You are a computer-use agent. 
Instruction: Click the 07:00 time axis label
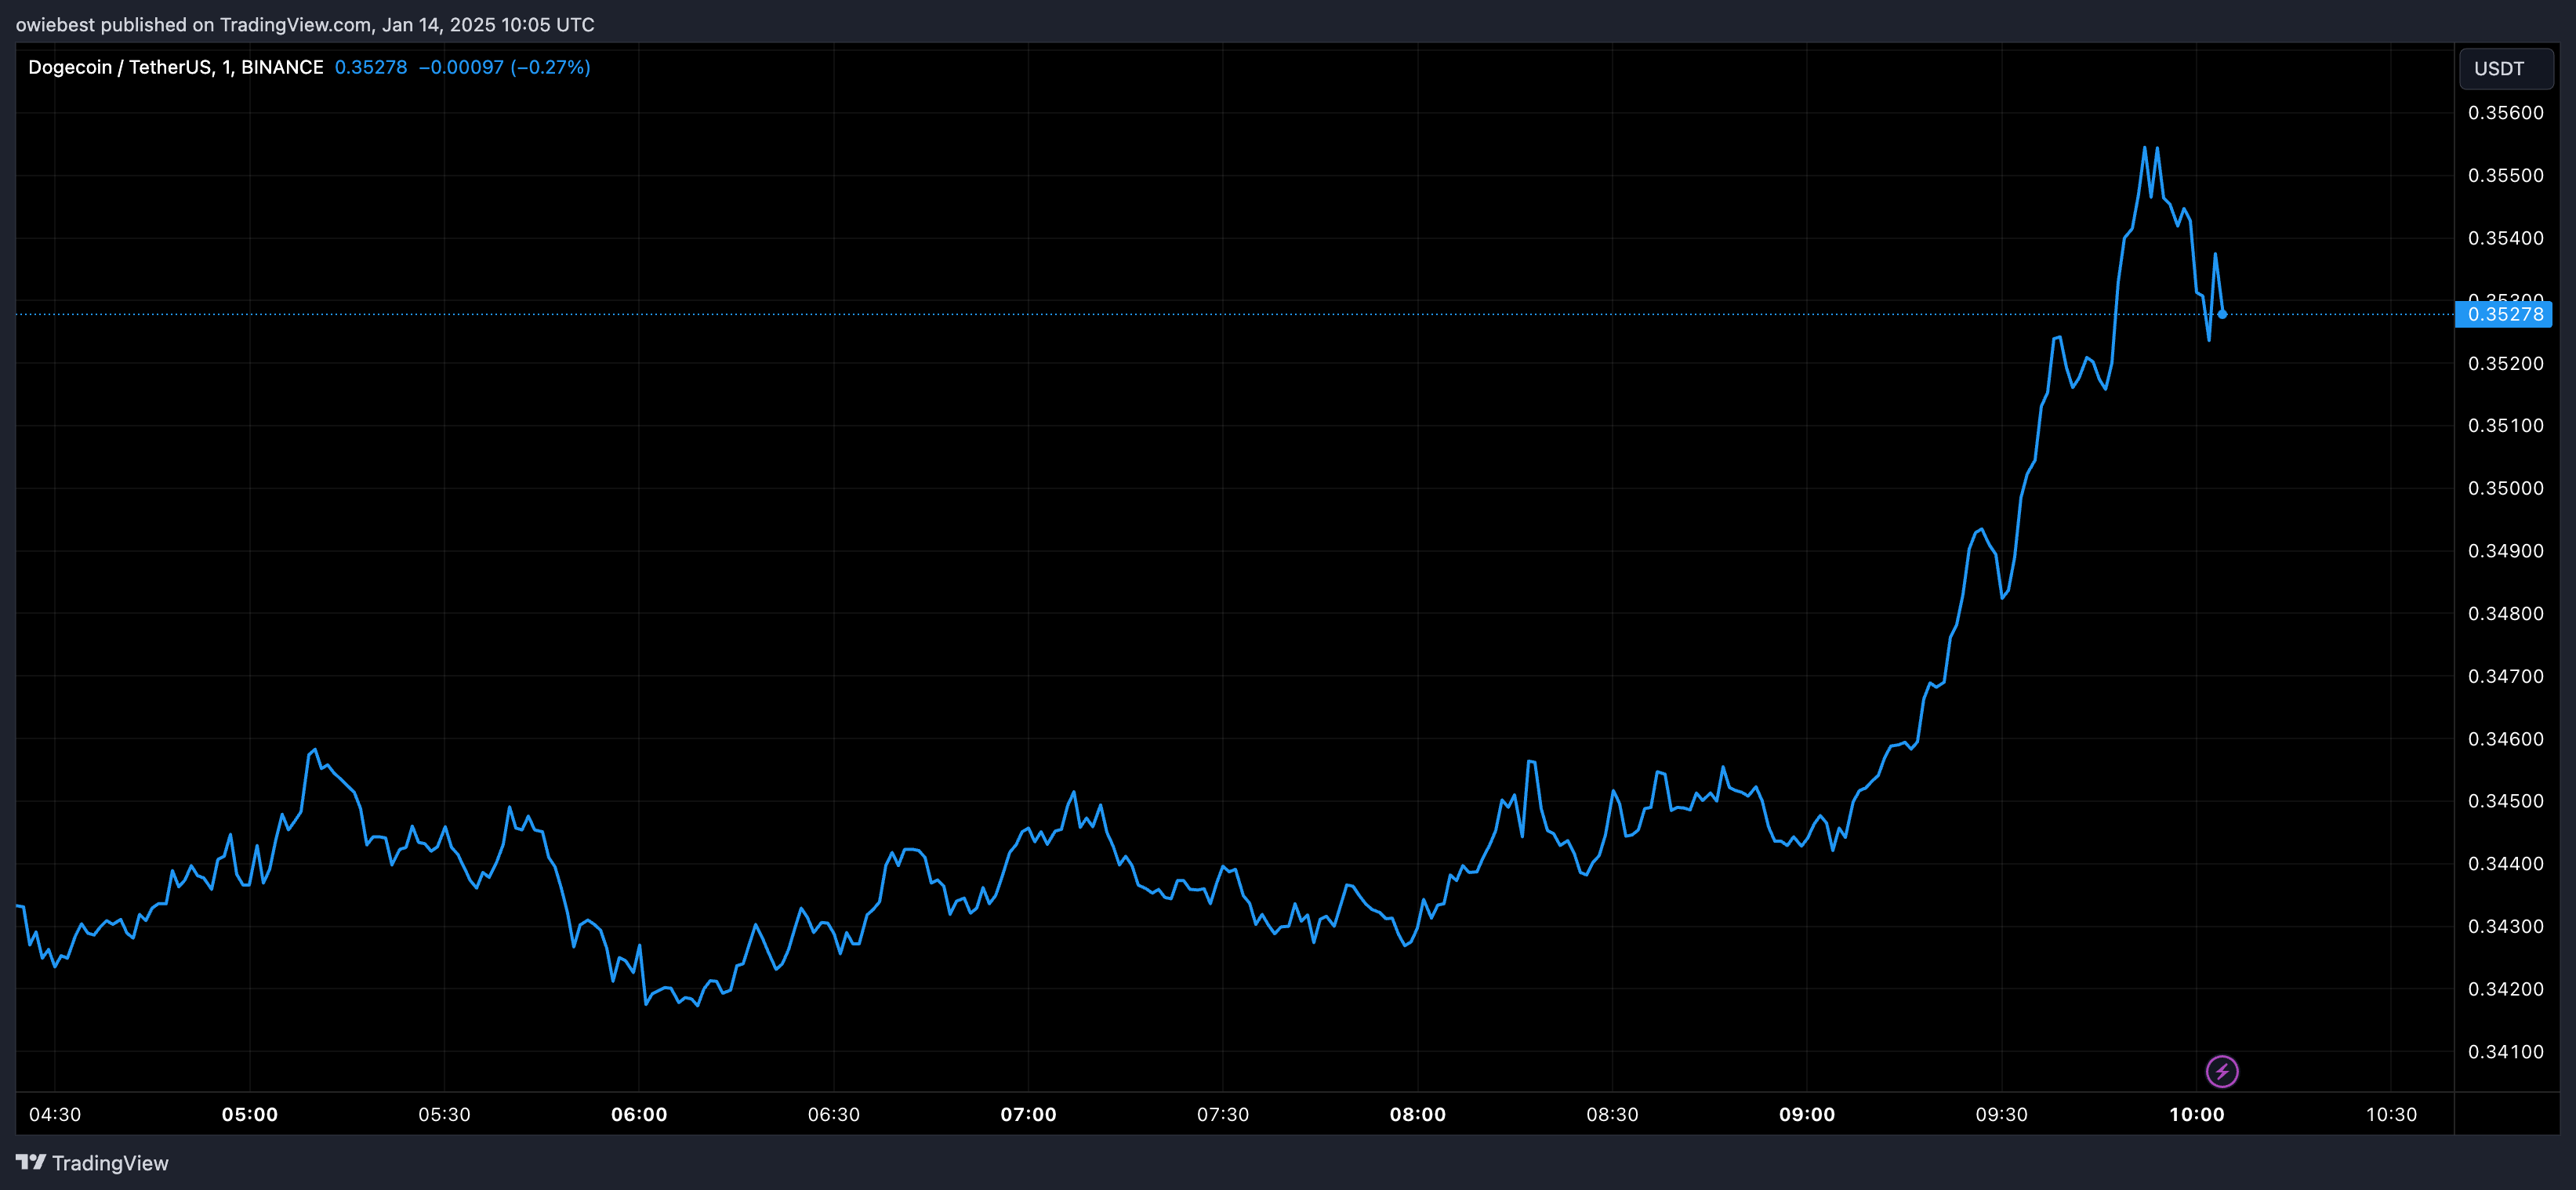(x=1028, y=1114)
